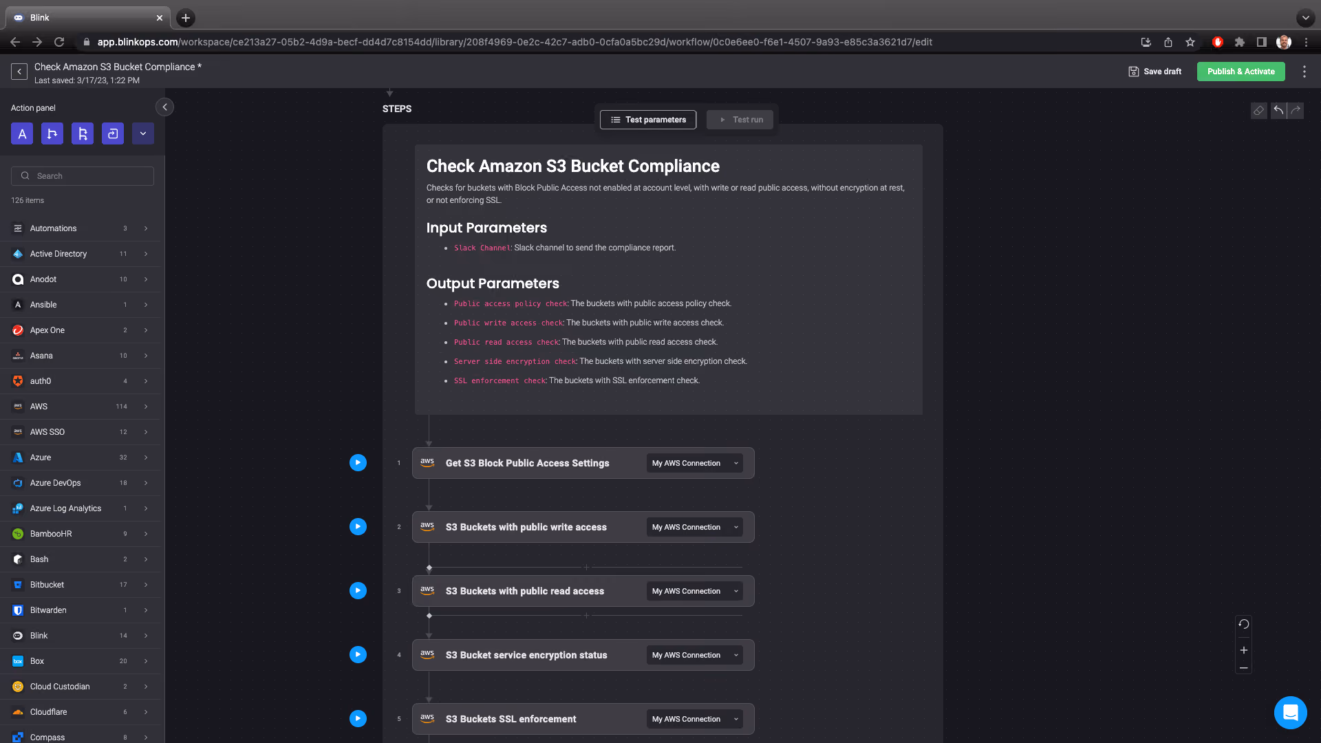Open the auth0 category
Viewport: 1321px width, 743px height.
tap(80, 381)
